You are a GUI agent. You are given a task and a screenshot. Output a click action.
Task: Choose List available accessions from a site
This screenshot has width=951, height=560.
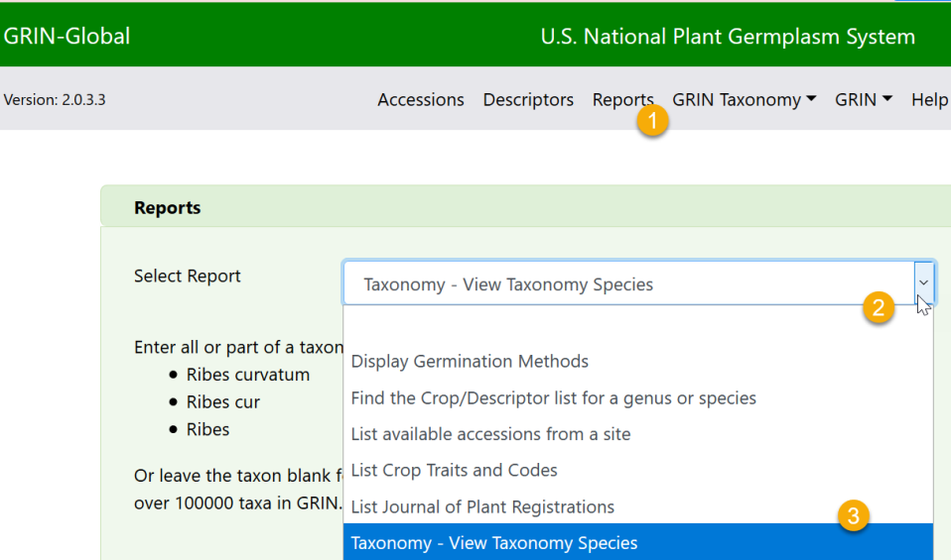638,434
